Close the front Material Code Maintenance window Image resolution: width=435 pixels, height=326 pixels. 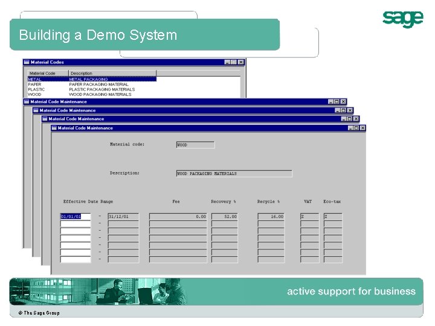pos(362,128)
